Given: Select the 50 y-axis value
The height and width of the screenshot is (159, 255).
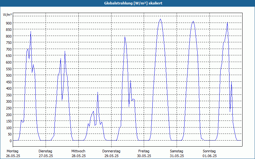Looking at the screenshot, I should tap(10, 134).
